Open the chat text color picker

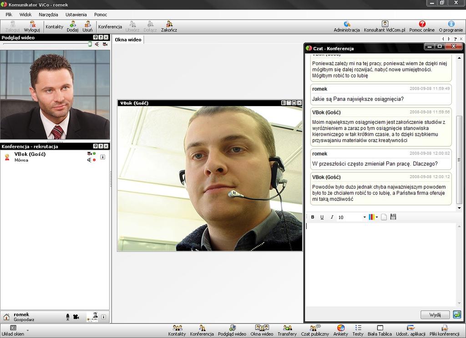tap(373, 217)
